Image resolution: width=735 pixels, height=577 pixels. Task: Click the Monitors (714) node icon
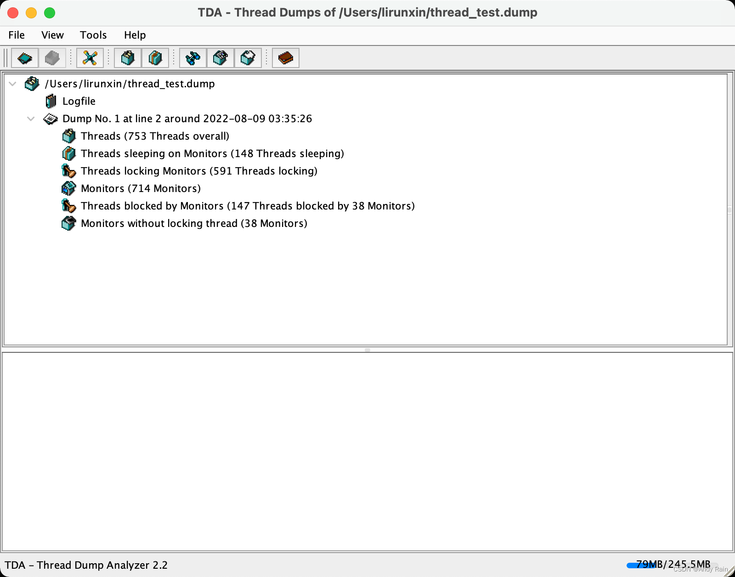tap(69, 188)
